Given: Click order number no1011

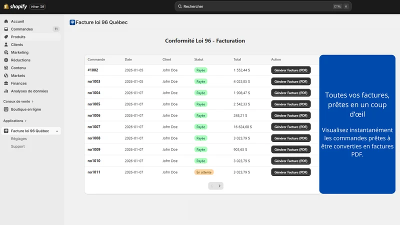Looking at the screenshot, I should click(94, 172).
